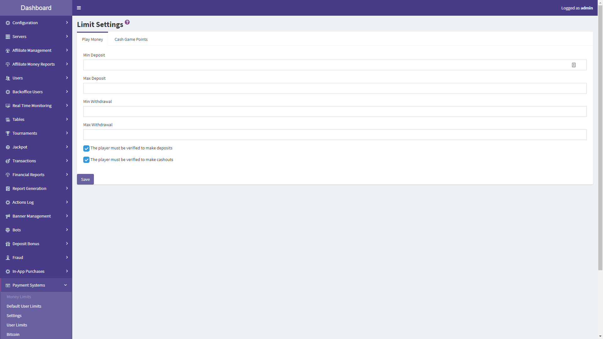Image resolution: width=603 pixels, height=339 pixels.
Task: Click the Jackpot sidebar icon
Action: [x=8, y=147]
